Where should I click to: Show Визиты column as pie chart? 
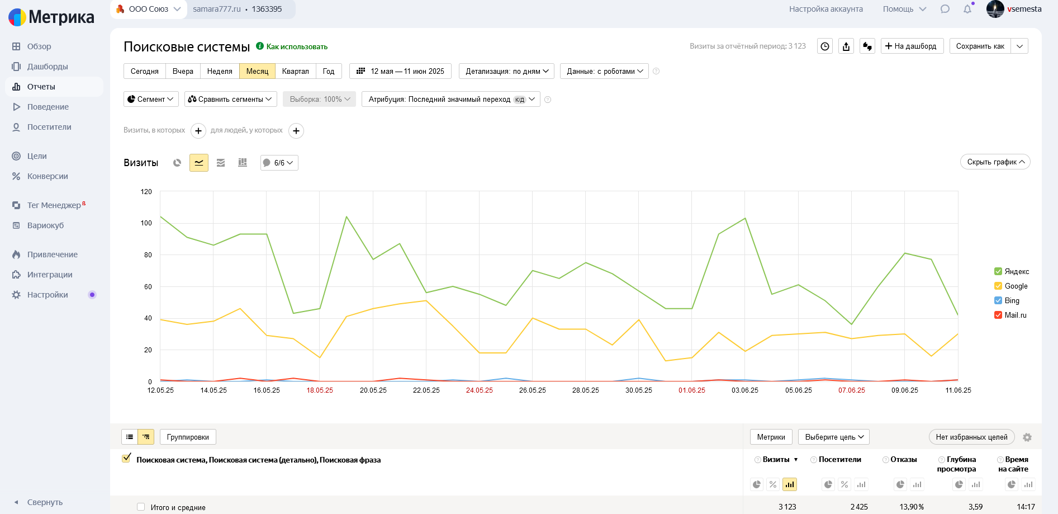[757, 484]
